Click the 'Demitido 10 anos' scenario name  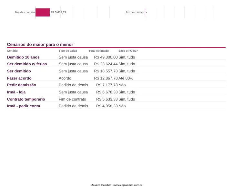pos(23,57)
